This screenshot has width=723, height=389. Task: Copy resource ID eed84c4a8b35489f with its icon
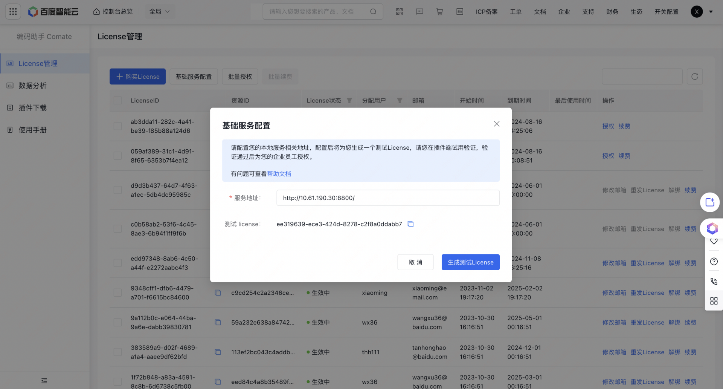click(x=218, y=382)
